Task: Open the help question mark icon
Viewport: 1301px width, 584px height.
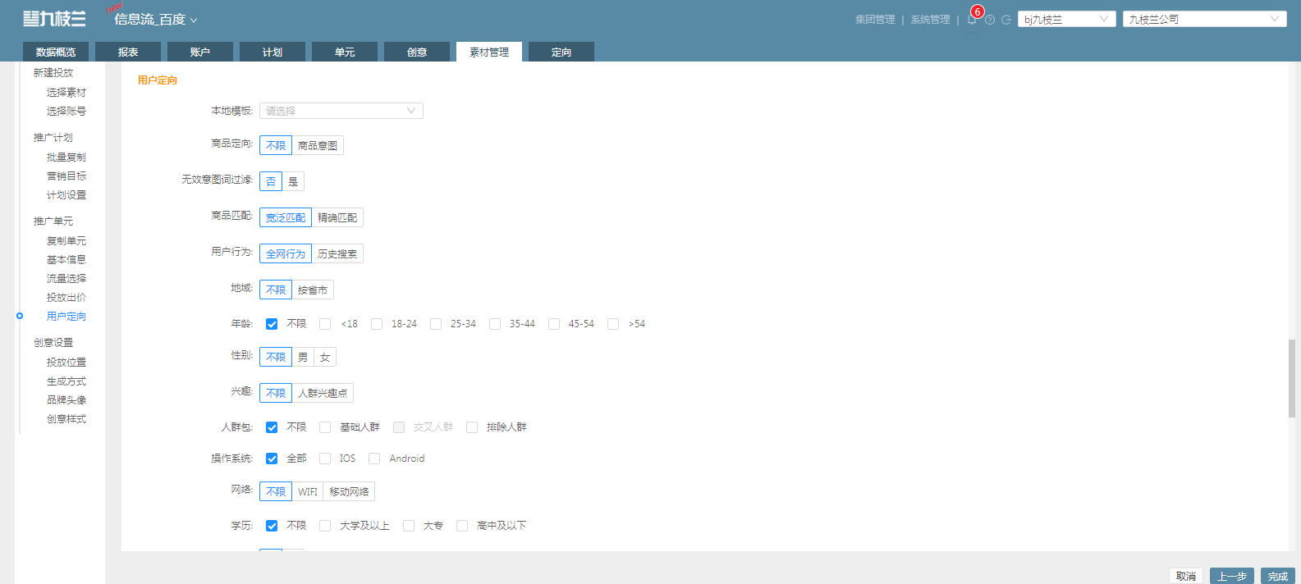Action: (x=990, y=20)
